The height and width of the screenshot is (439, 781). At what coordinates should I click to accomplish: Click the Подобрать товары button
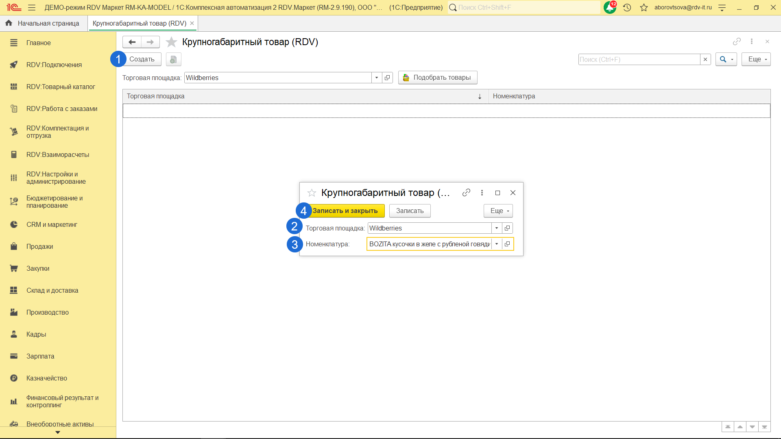coord(438,77)
